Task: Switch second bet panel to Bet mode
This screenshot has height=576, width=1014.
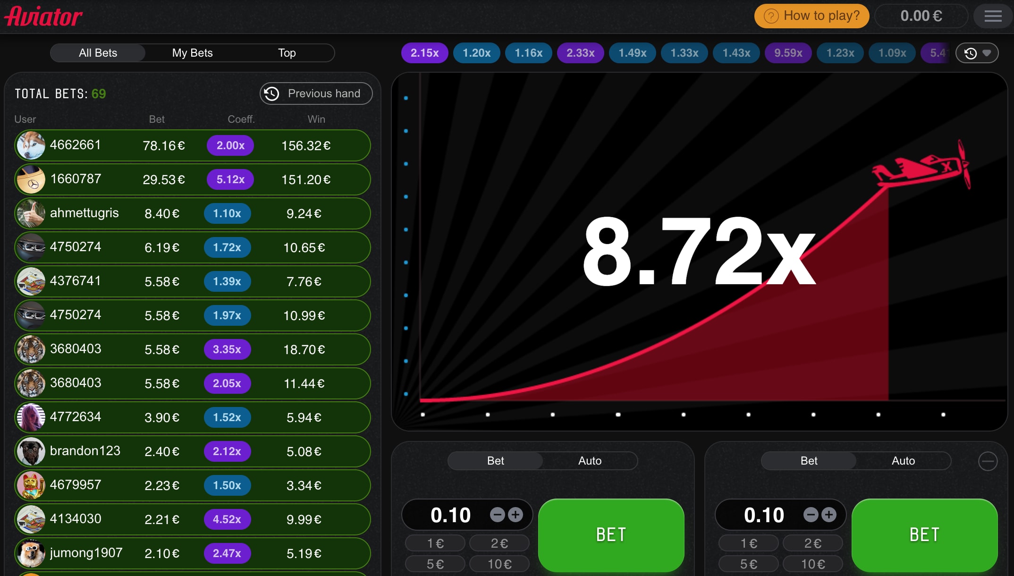Action: (x=808, y=461)
